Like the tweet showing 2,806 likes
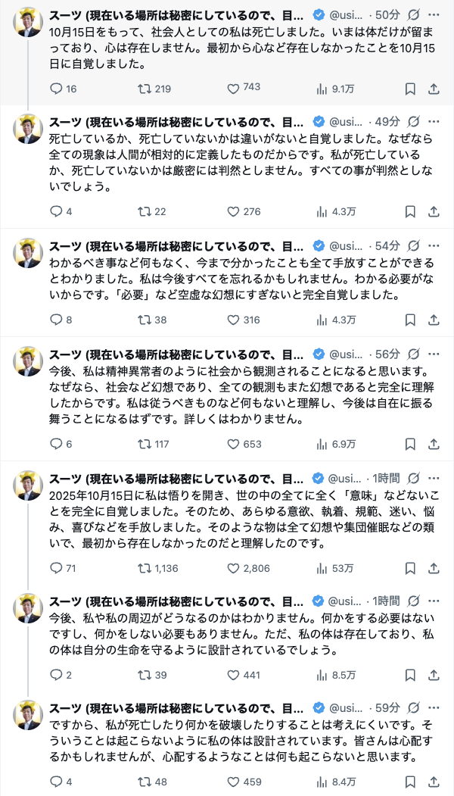 [234, 568]
